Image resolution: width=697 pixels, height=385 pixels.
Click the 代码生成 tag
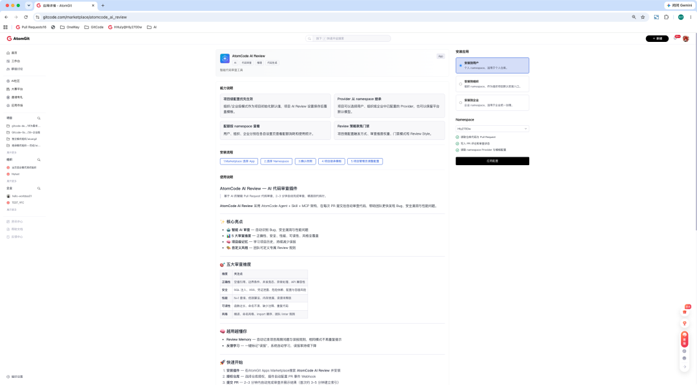(x=272, y=63)
